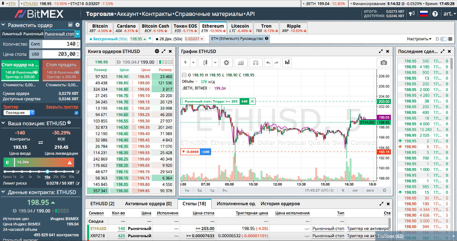Select Ripple XRP tab

293,28
